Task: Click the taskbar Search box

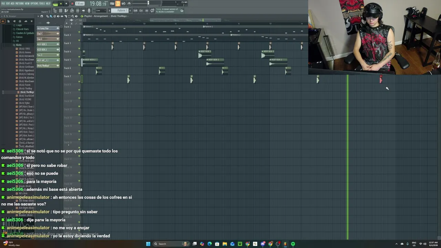Action: (171, 244)
